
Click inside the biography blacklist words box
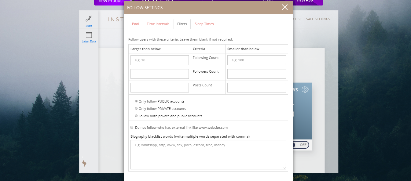[x=208, y=154]
